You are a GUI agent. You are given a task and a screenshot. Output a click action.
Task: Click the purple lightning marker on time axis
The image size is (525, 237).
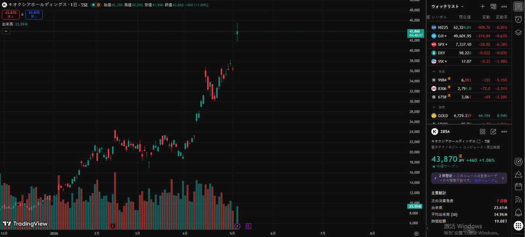click(x=238, y=226)
